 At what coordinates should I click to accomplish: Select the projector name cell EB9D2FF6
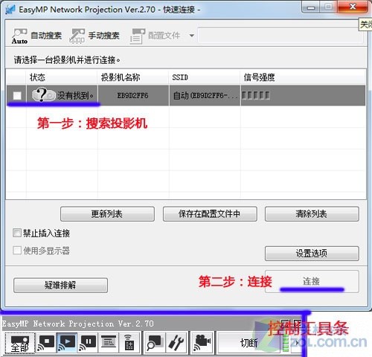click(133, 95)
